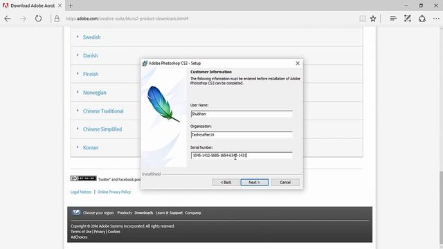The width and height of the screenshot is (443, 249).
Task: Open a new browser tab
Action: (71, 6)
